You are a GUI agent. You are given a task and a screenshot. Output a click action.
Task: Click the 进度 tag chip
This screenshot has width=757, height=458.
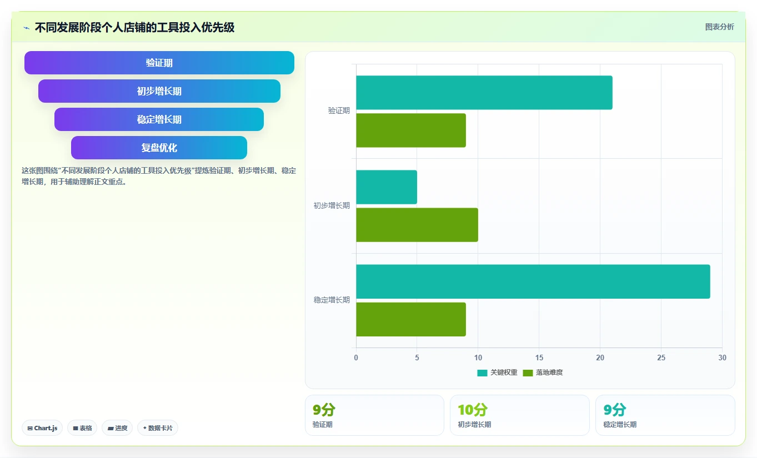click(x=117, y=428)
